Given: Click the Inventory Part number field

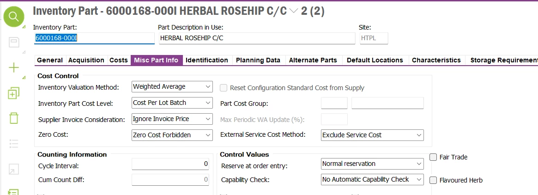Looking at the screenshot, I should [94, 38].
